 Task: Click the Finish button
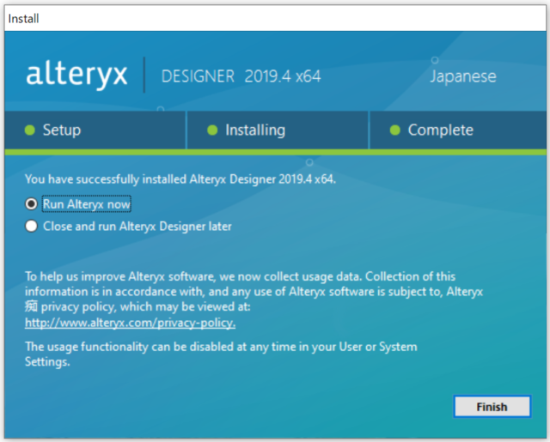click(492, 407)
